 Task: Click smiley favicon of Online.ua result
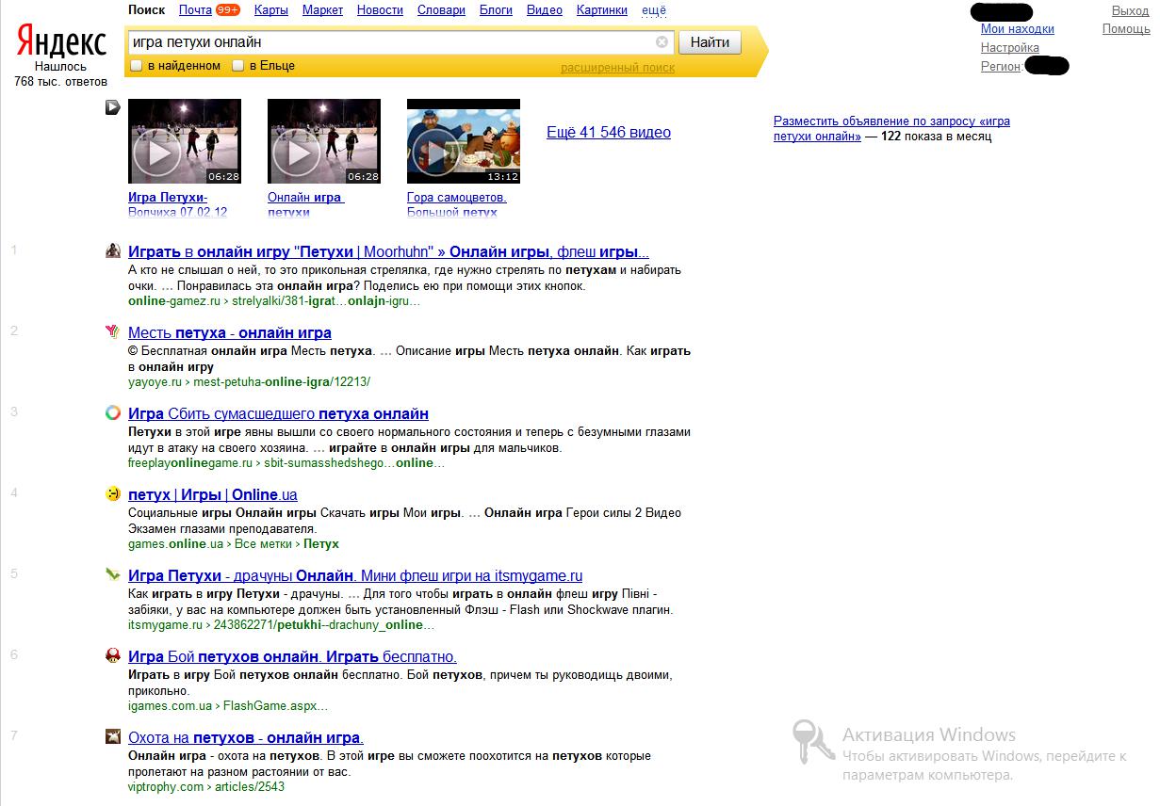tap(113, 493)
